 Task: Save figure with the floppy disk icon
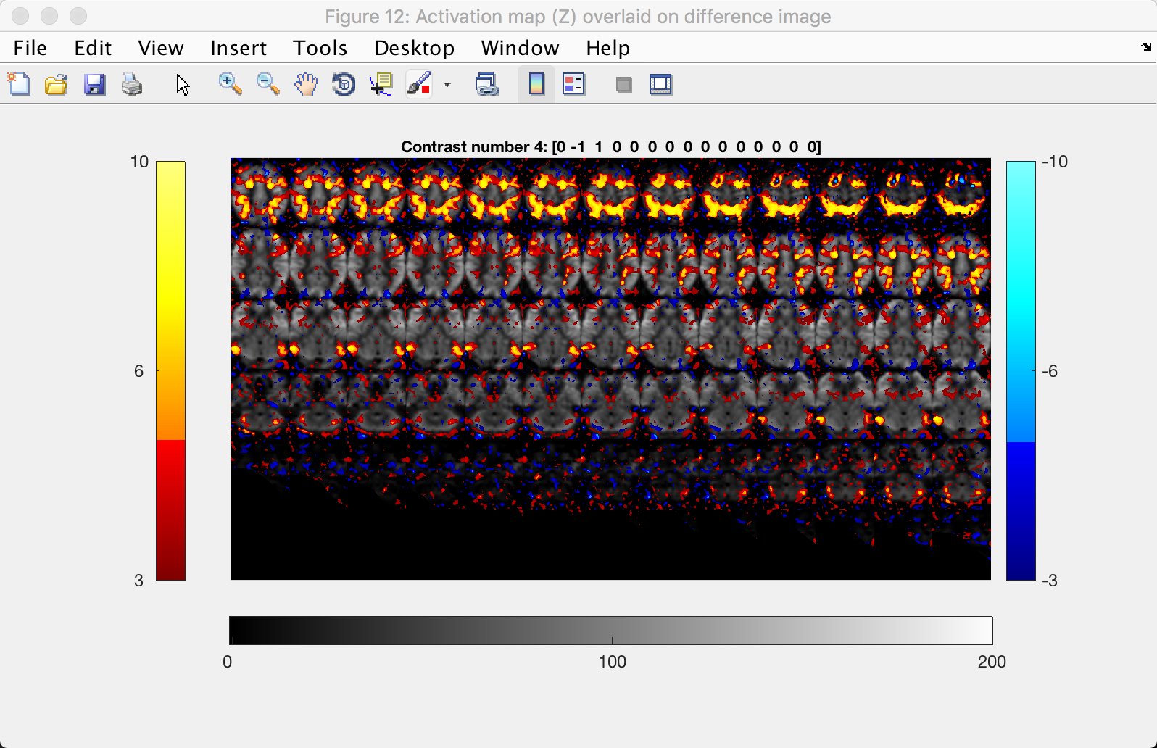point(94,85)
